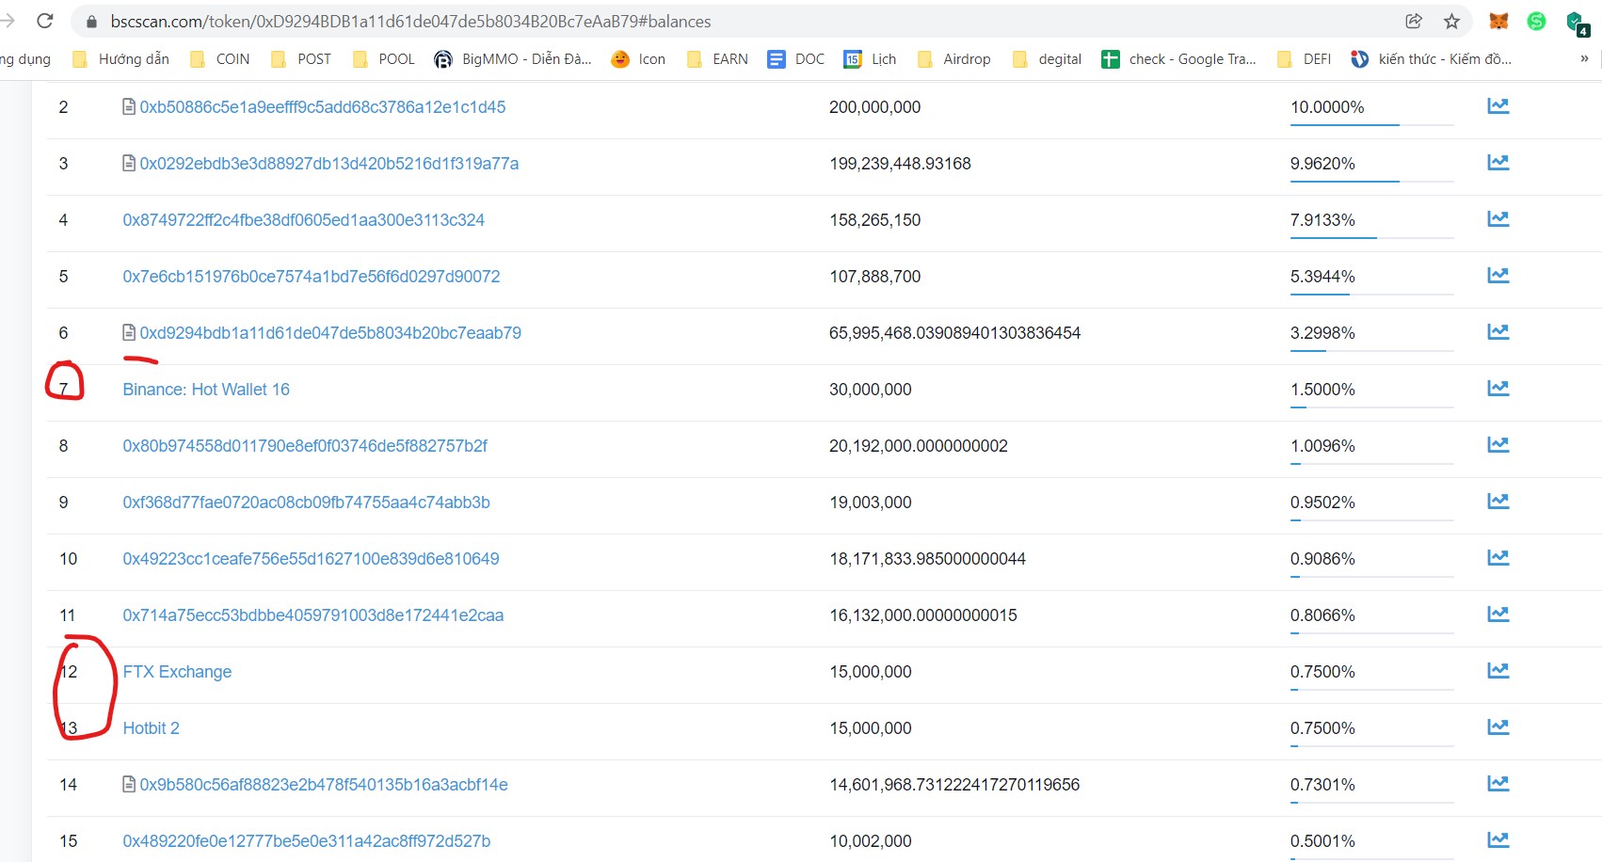Select the 107,888,700 quantity value
The image size is (1602, 862).
tap(875, 277)
